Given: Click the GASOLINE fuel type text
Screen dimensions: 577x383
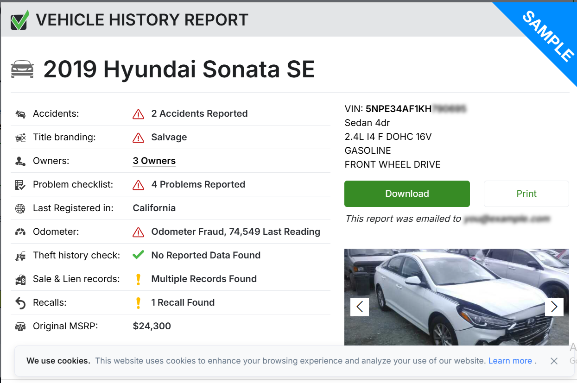Looking at the screenshot, I should pyautogui.click(x=368, y=151).
